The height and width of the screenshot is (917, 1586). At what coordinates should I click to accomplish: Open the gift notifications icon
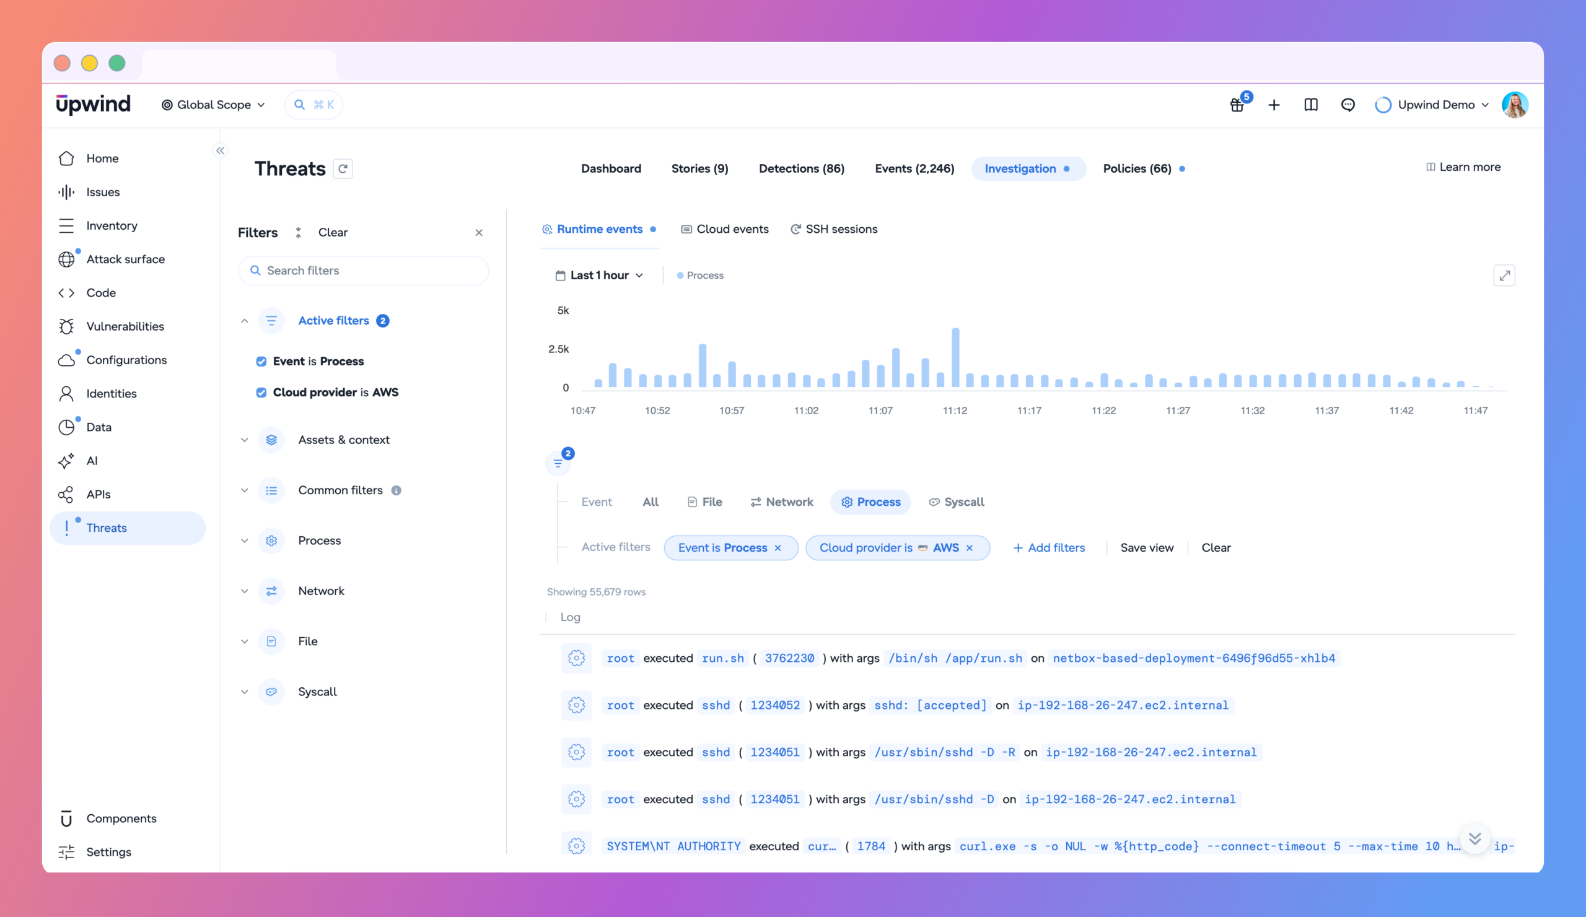click(x=1237, y=105)
